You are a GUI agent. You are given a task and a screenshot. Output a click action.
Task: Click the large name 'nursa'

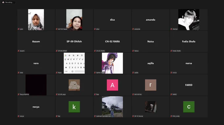tap(189, 63)
